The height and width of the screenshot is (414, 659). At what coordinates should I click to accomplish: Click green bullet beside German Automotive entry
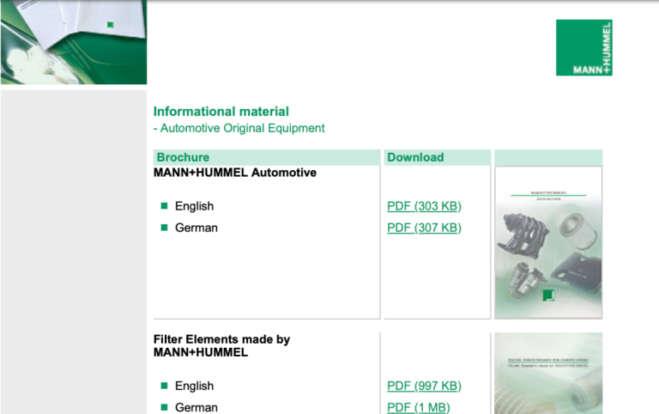point(165,228)
